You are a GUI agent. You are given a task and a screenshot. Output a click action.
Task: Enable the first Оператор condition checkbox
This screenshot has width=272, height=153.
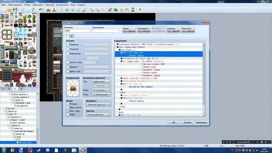68,45
